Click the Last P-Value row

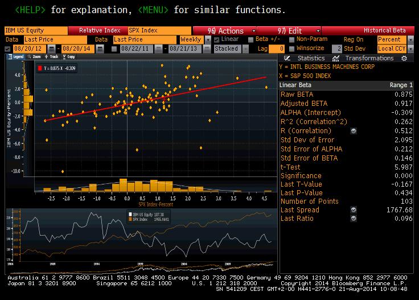[346, 193]
